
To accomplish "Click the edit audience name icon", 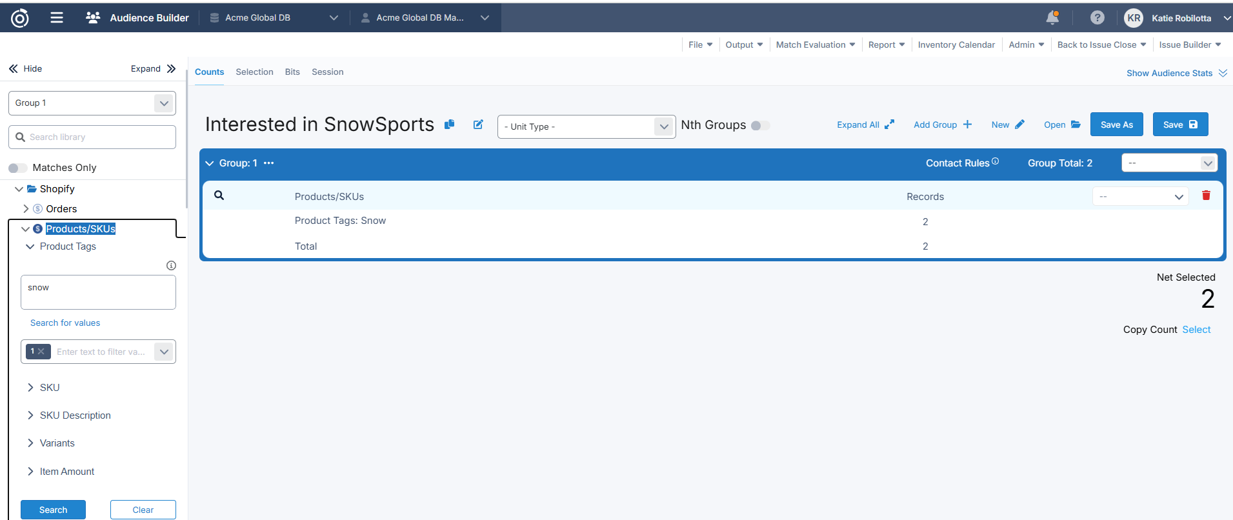I will (x=478, y=125).
